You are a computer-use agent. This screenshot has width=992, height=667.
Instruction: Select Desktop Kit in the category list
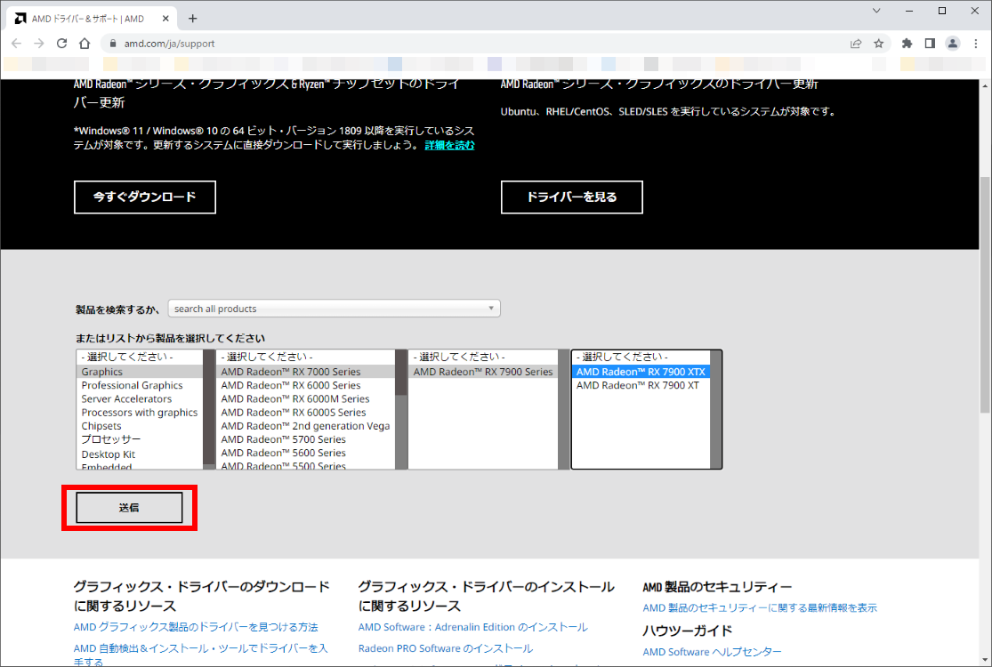pos(140,454)
